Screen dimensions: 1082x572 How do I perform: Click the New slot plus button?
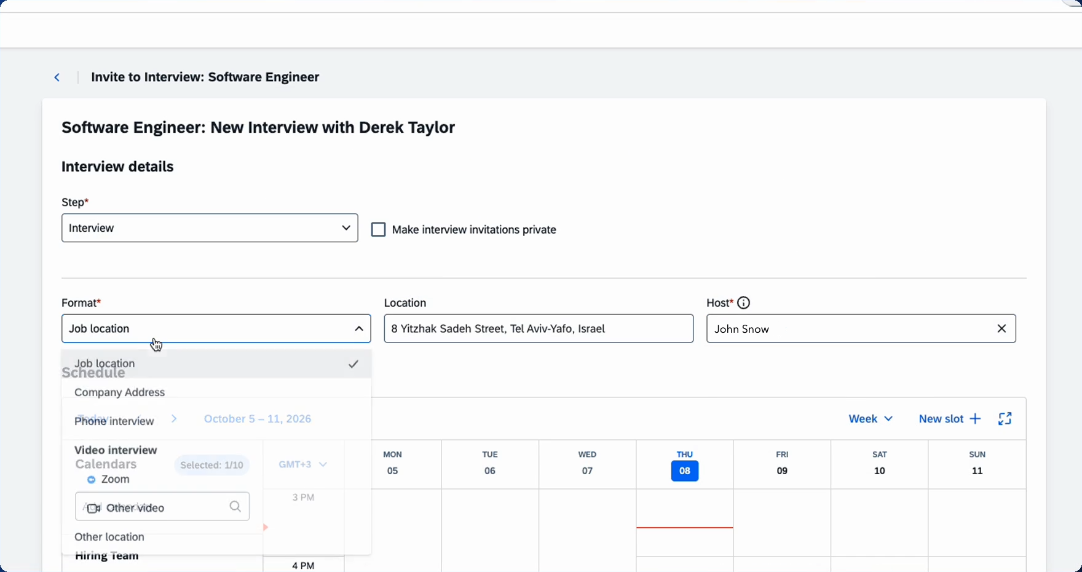pyautogui.click(x=950, y=419)
